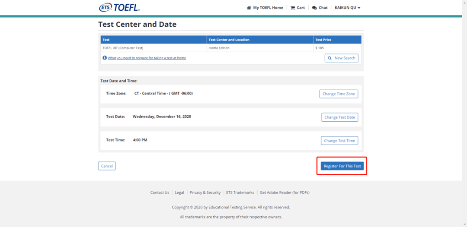This screenshot has width=467, height=227.
Task: Click the Test Price column header
Action: [337, 40]
